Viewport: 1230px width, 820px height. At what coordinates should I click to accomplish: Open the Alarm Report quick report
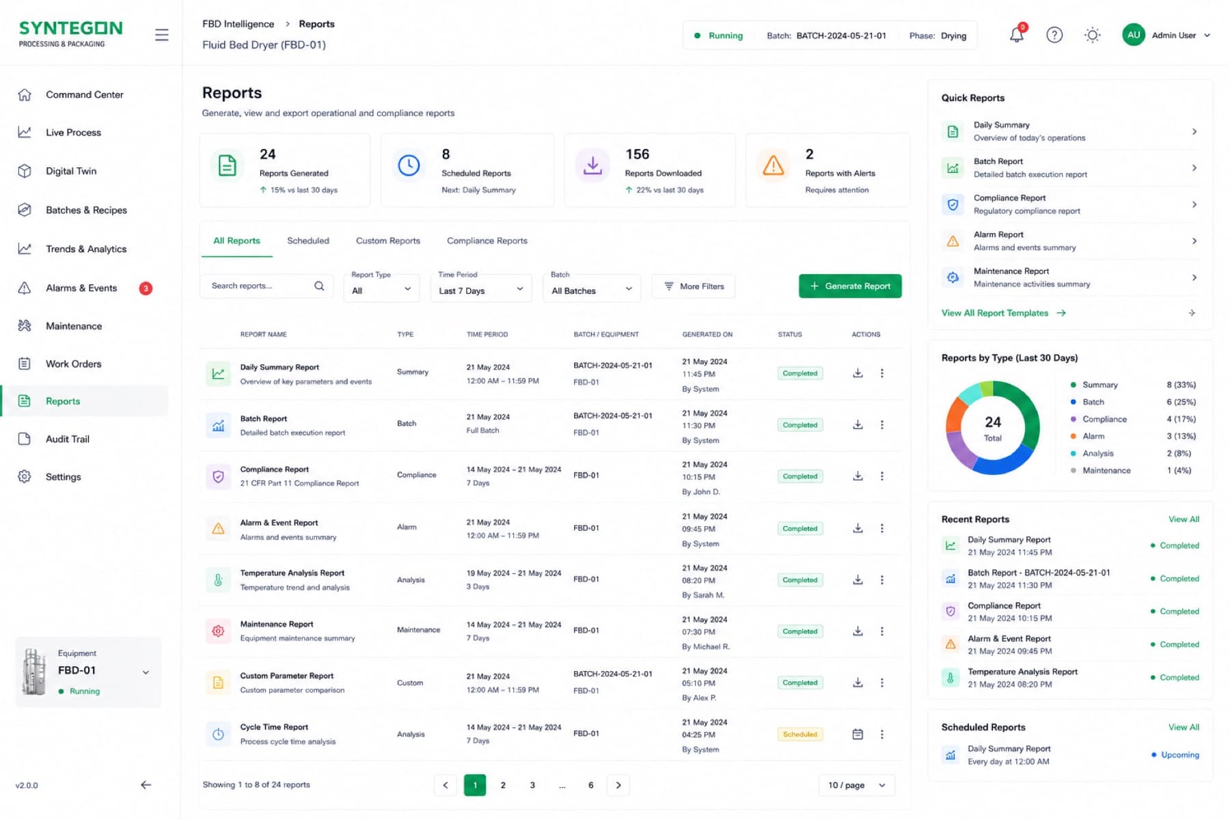point(1070,241)
